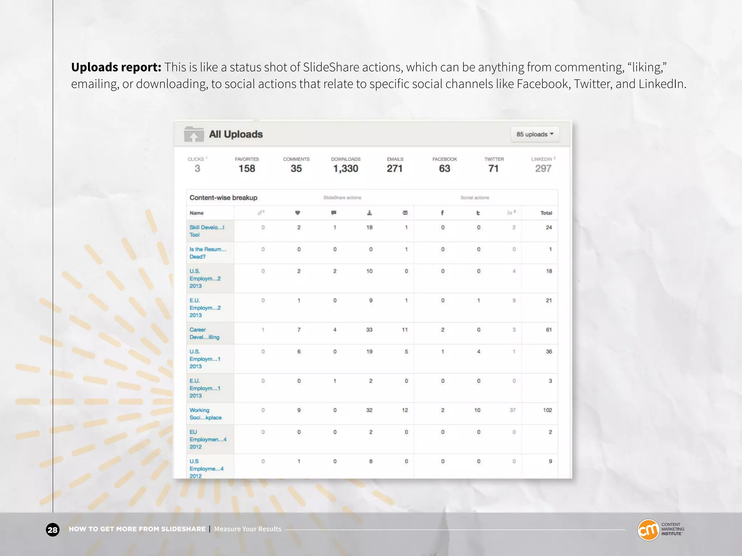Viewport: 742px width, 556px height.
Task: Click total value 61 in Career Devel row
Action: (x=549, y=330)
